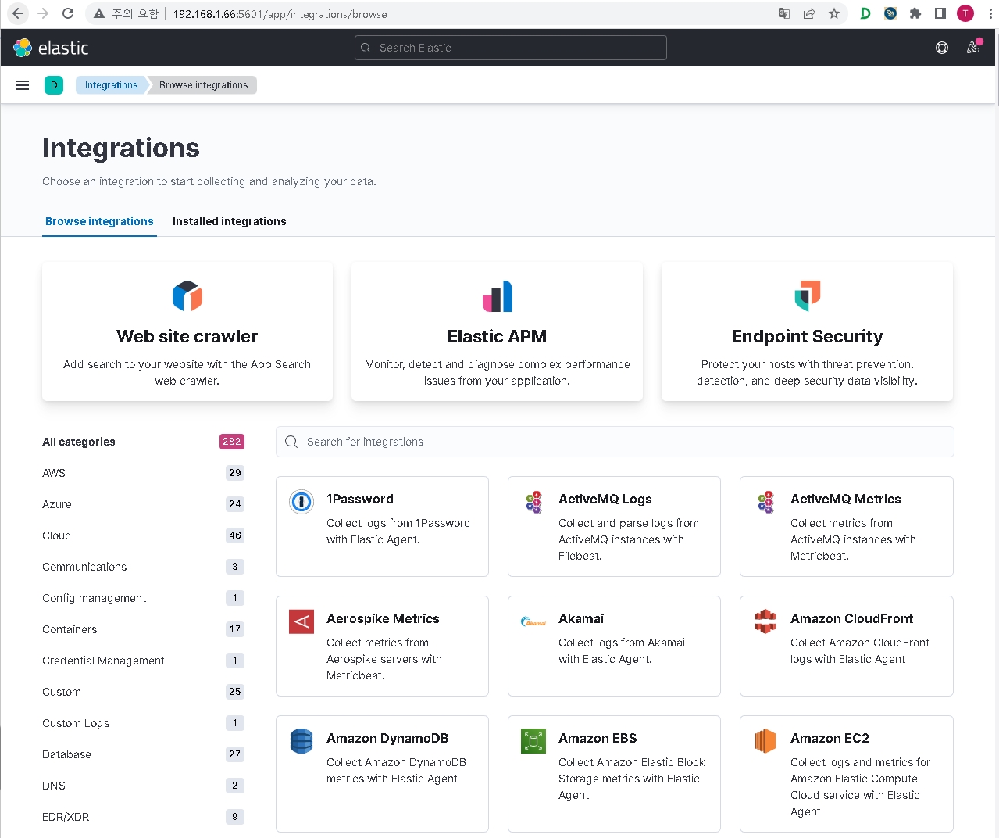This screenshot has height=838, width=999.
Task: Click the ActiveMQ Metrics icon
Action: click(765, 502)
